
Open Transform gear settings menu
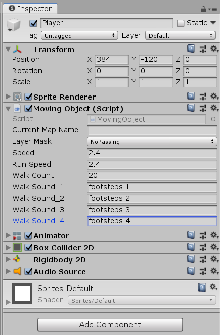click(214, 49)
